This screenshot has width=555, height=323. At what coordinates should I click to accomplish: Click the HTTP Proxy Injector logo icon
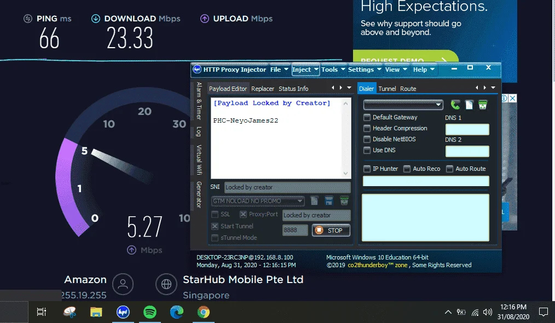197,70
